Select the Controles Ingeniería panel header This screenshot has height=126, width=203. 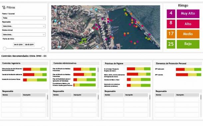point(25,63)
